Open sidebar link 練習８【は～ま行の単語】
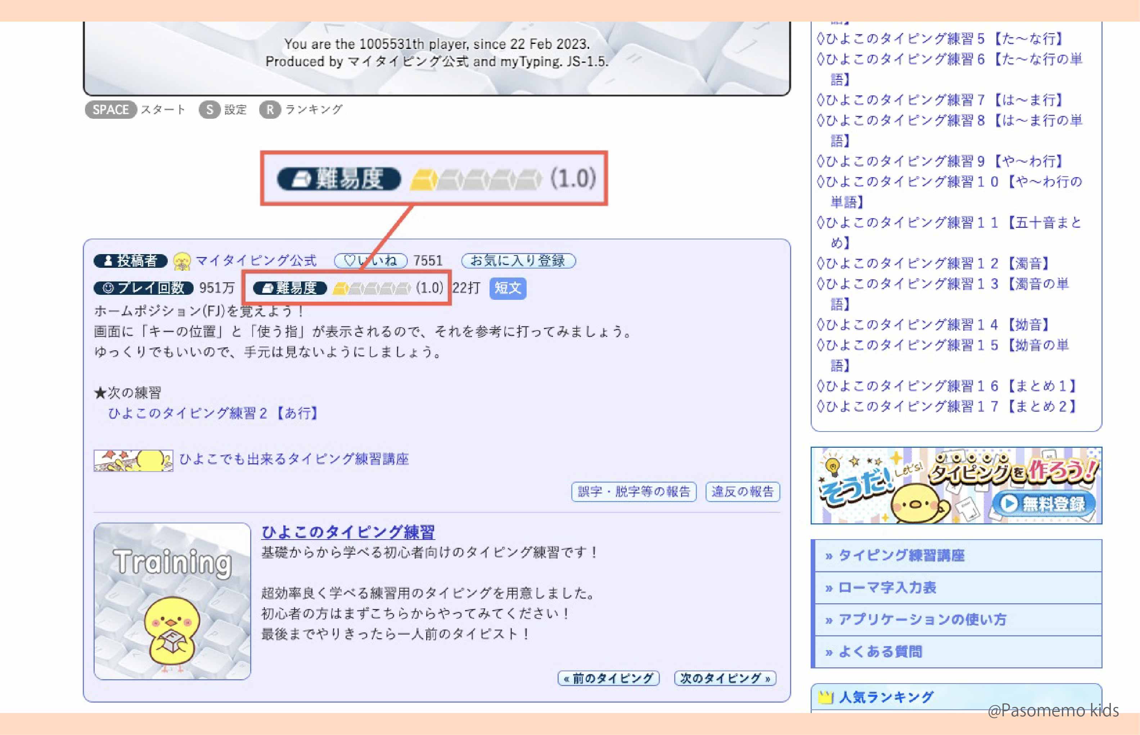Viewport: 1140px width, 735px height. (x=950, y=130)
